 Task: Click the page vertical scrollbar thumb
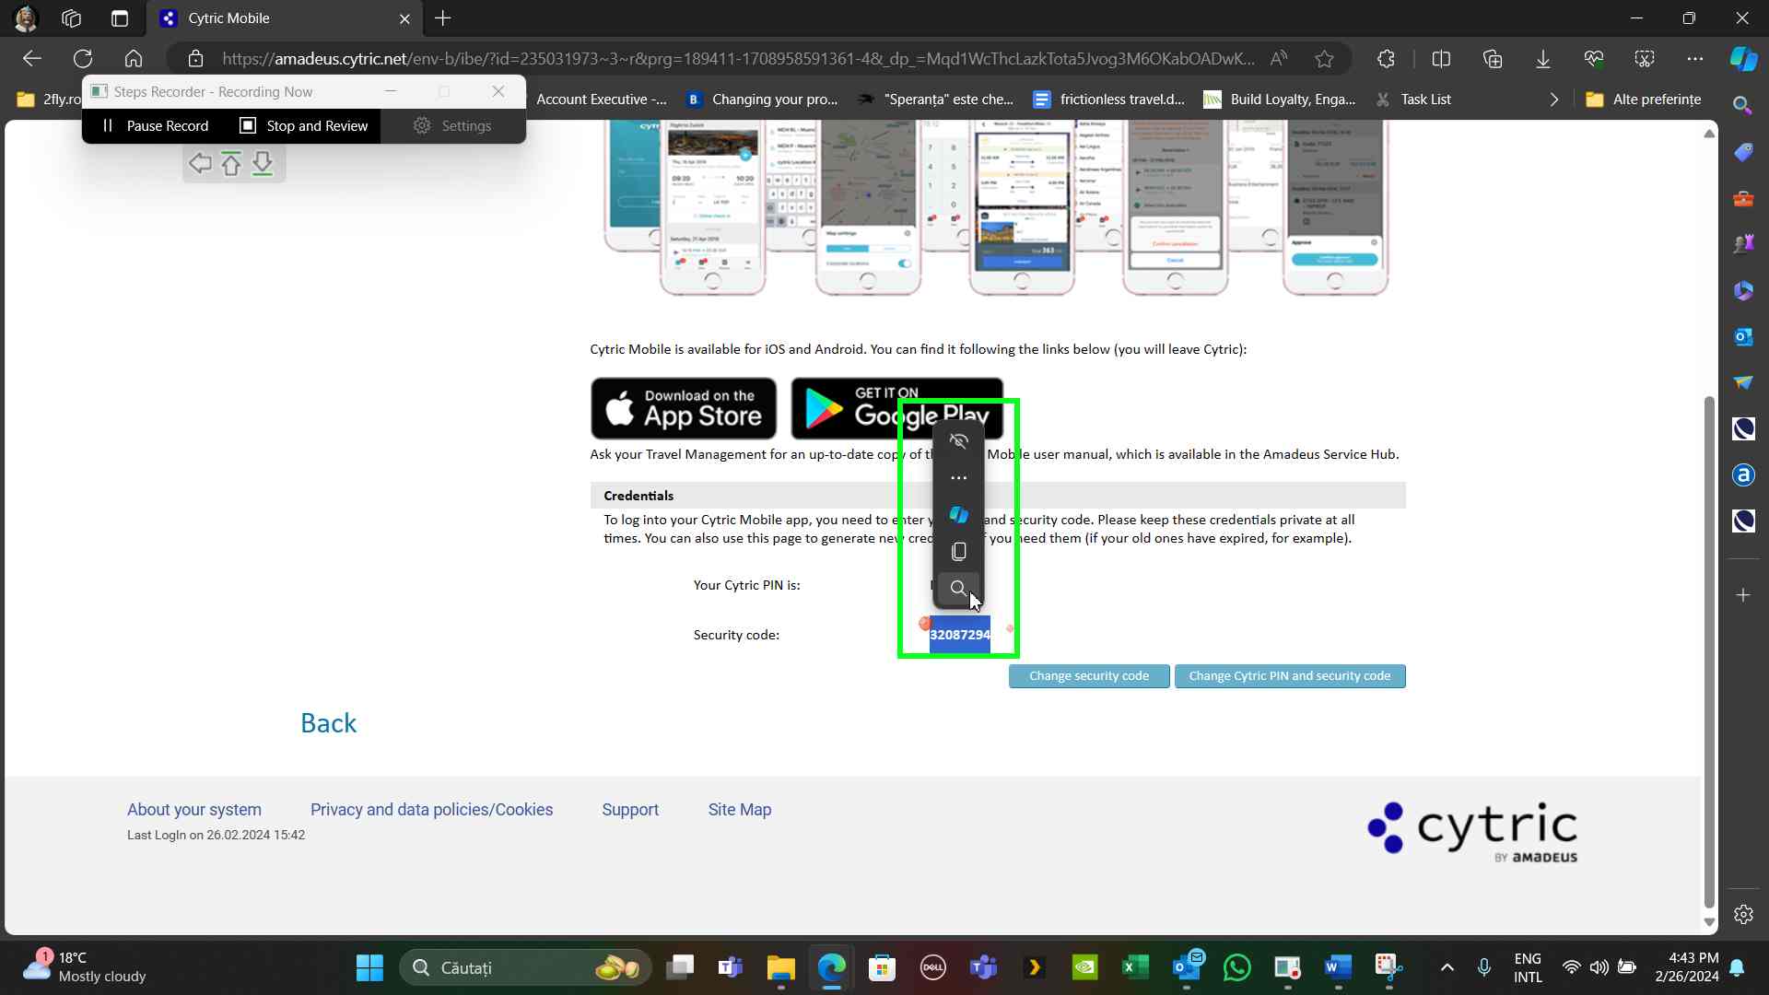pos(1710,652)
